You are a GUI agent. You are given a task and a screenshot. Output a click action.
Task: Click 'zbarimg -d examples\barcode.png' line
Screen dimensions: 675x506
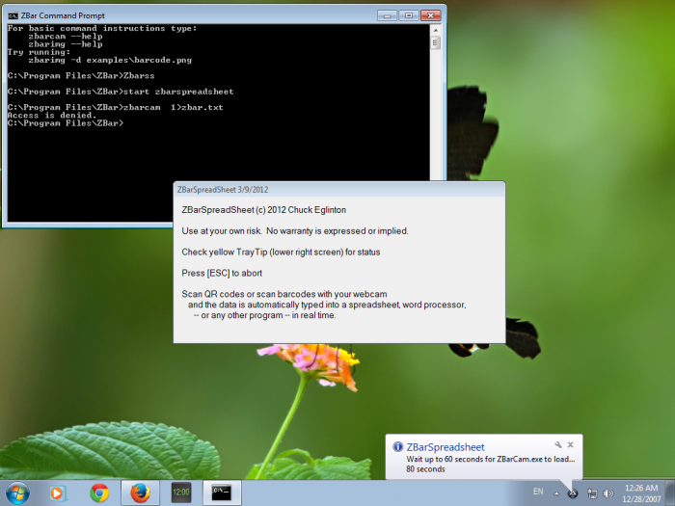point(110,60)
